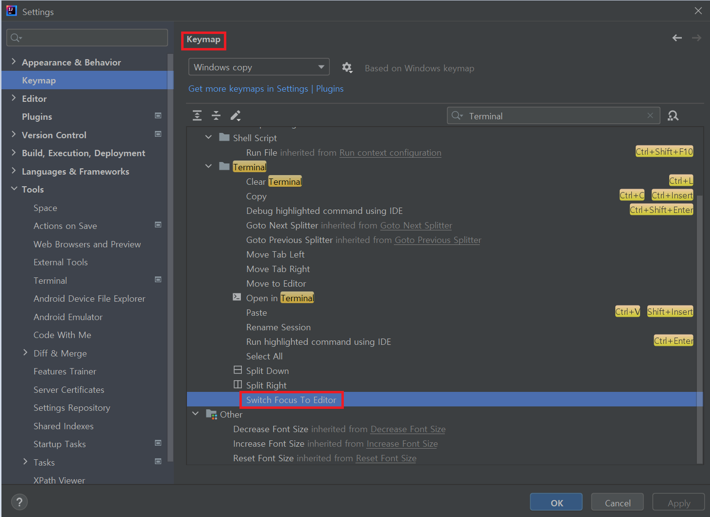Screen dimensions: 710x517
Task: Follow the Run context configuration link
Action: 390,152
